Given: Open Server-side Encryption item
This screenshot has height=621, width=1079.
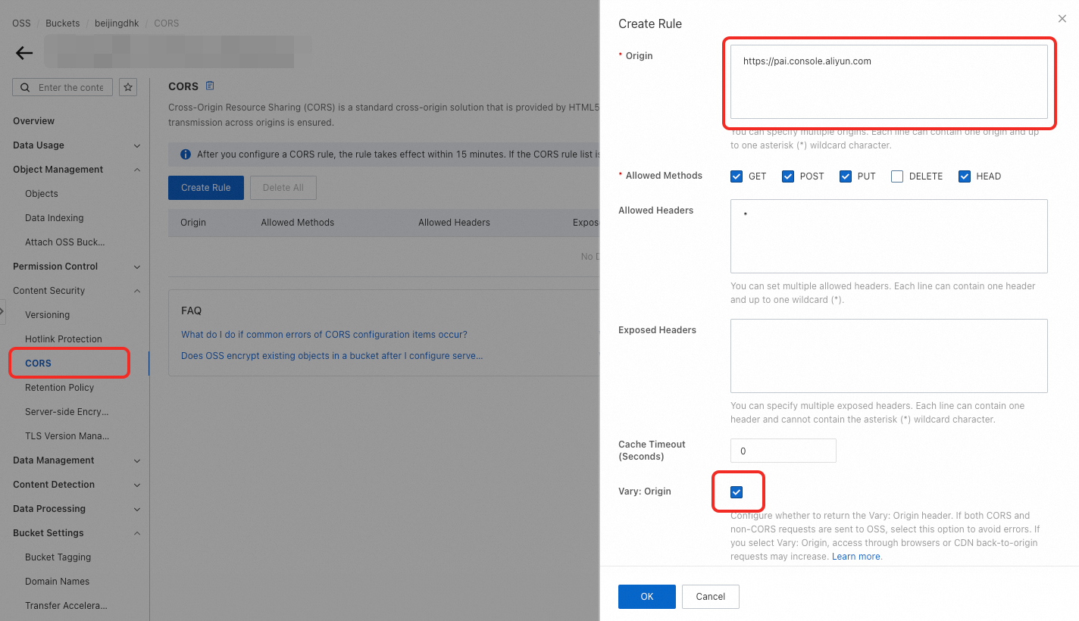Looking at the screenshot, I should 67,412.
